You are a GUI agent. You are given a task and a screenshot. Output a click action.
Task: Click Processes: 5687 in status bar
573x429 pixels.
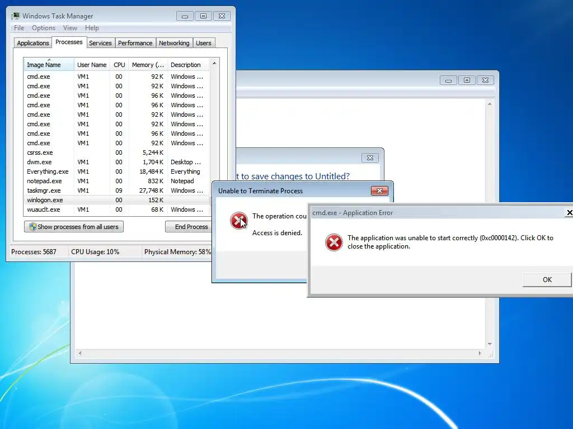[34, 252]
